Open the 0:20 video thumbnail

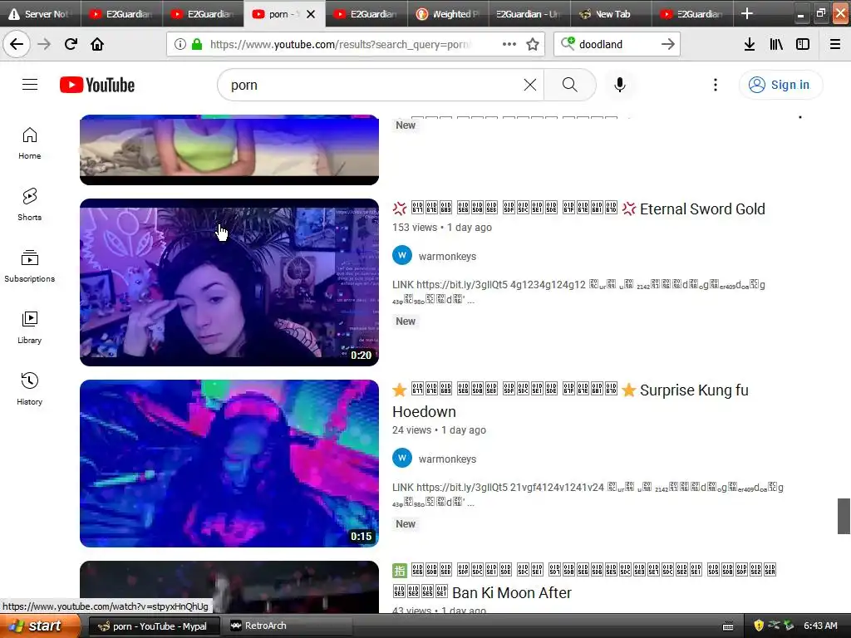pyautogui.click(x=229, y=282)
